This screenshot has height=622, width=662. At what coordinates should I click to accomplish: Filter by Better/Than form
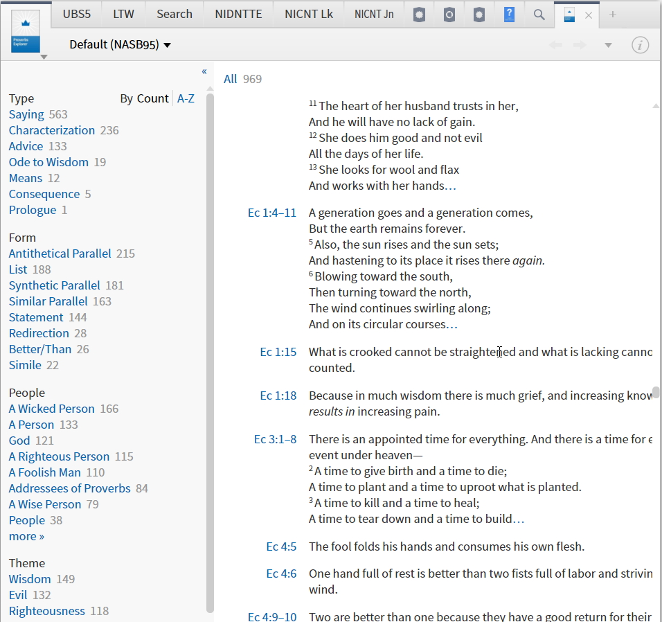(40, 349)
